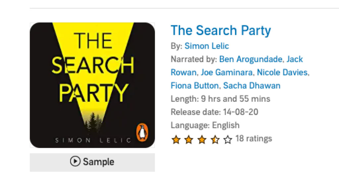Click the third filled rating star

[x=202, y=140]
